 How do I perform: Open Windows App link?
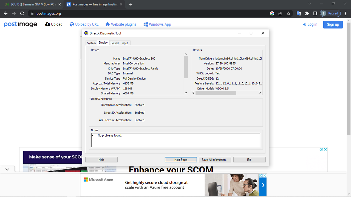pos(157,24)
